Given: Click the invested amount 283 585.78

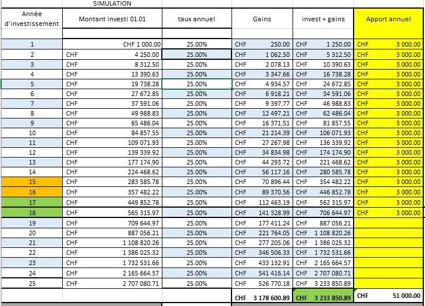Looking at the screenshot, I should (112, 182).
